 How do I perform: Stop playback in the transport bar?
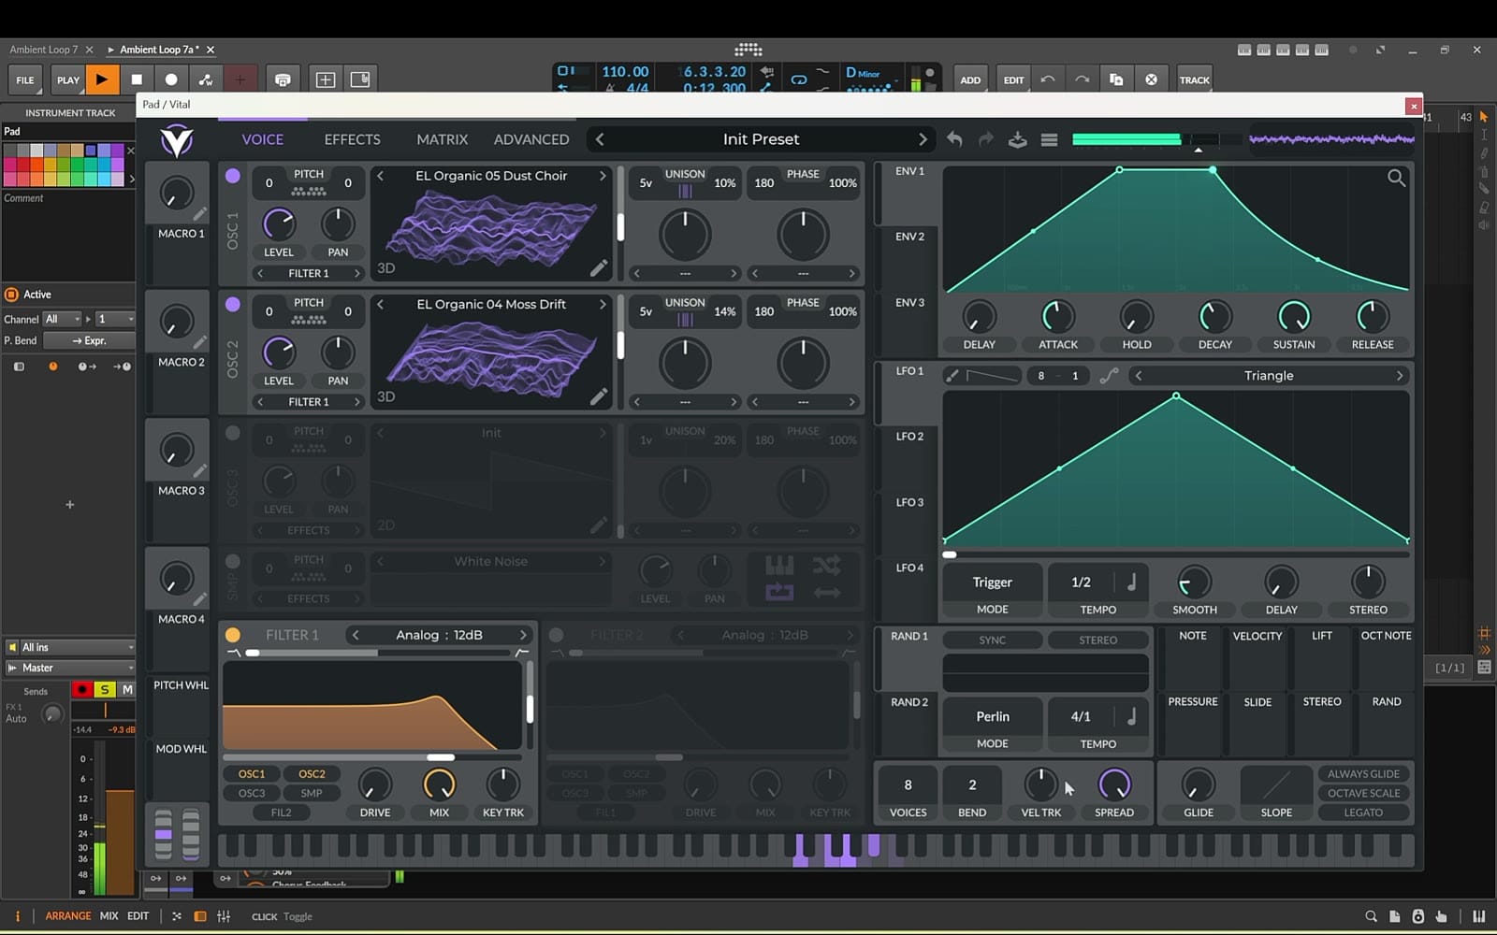[x=137, y=79]
